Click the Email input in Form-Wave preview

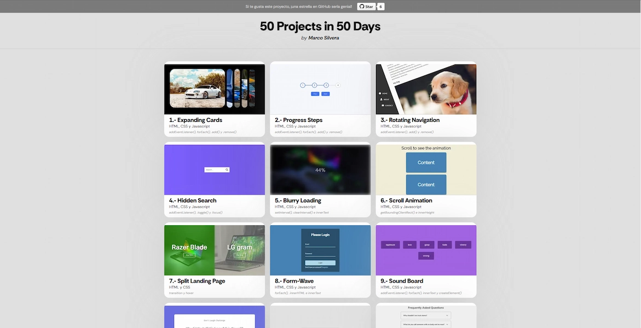(x=320, y=247)
